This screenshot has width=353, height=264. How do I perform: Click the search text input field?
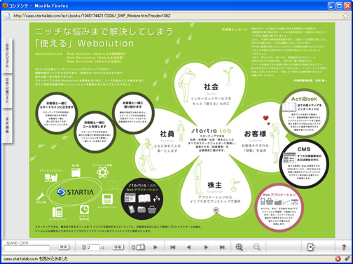27,248
